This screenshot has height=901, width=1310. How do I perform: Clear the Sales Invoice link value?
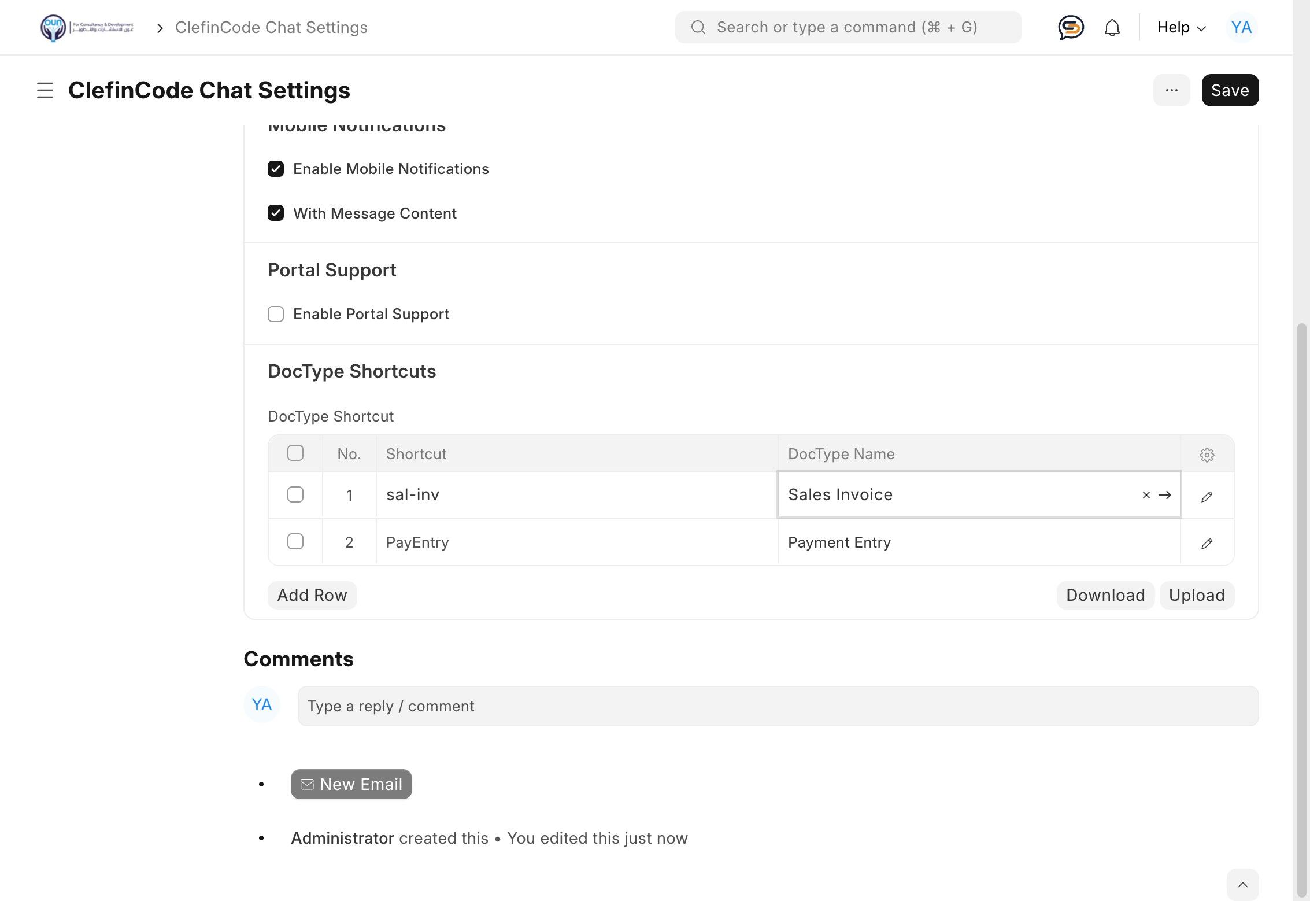click(1146, 495)
